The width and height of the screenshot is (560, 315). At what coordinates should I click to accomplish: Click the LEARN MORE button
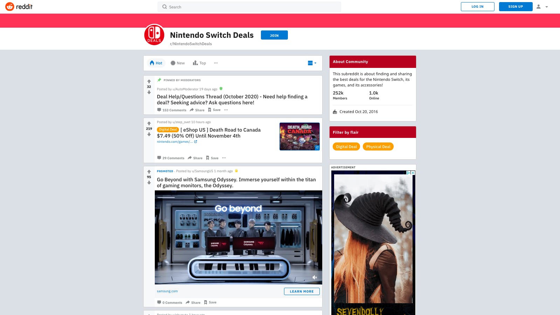tap(302, 291)
